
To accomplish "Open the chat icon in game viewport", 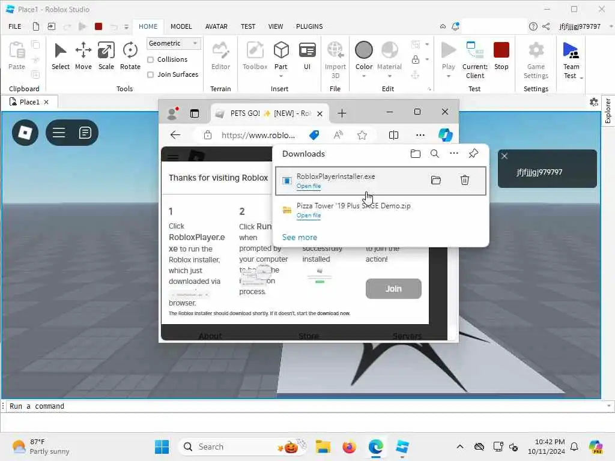I will (x=85, y=133).
